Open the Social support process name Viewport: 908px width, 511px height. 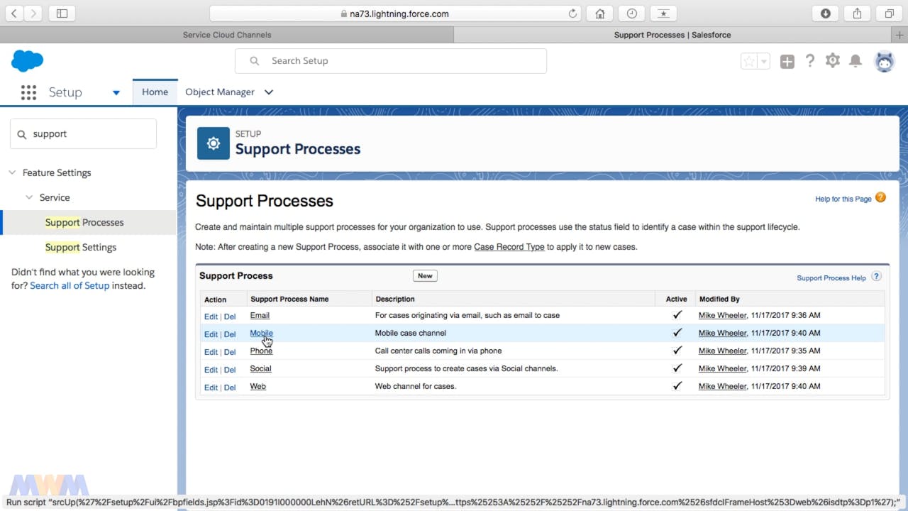260,368
